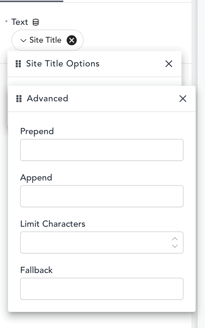Decrease Limit Characters with down arrow
Image resolution: width=205 pixels, height=328 pixels.
point(175,246)
